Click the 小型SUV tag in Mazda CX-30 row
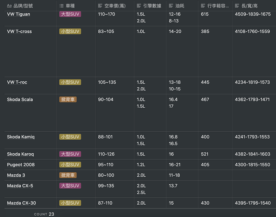Viewport: 276px width, 217px height. point(70,203)
